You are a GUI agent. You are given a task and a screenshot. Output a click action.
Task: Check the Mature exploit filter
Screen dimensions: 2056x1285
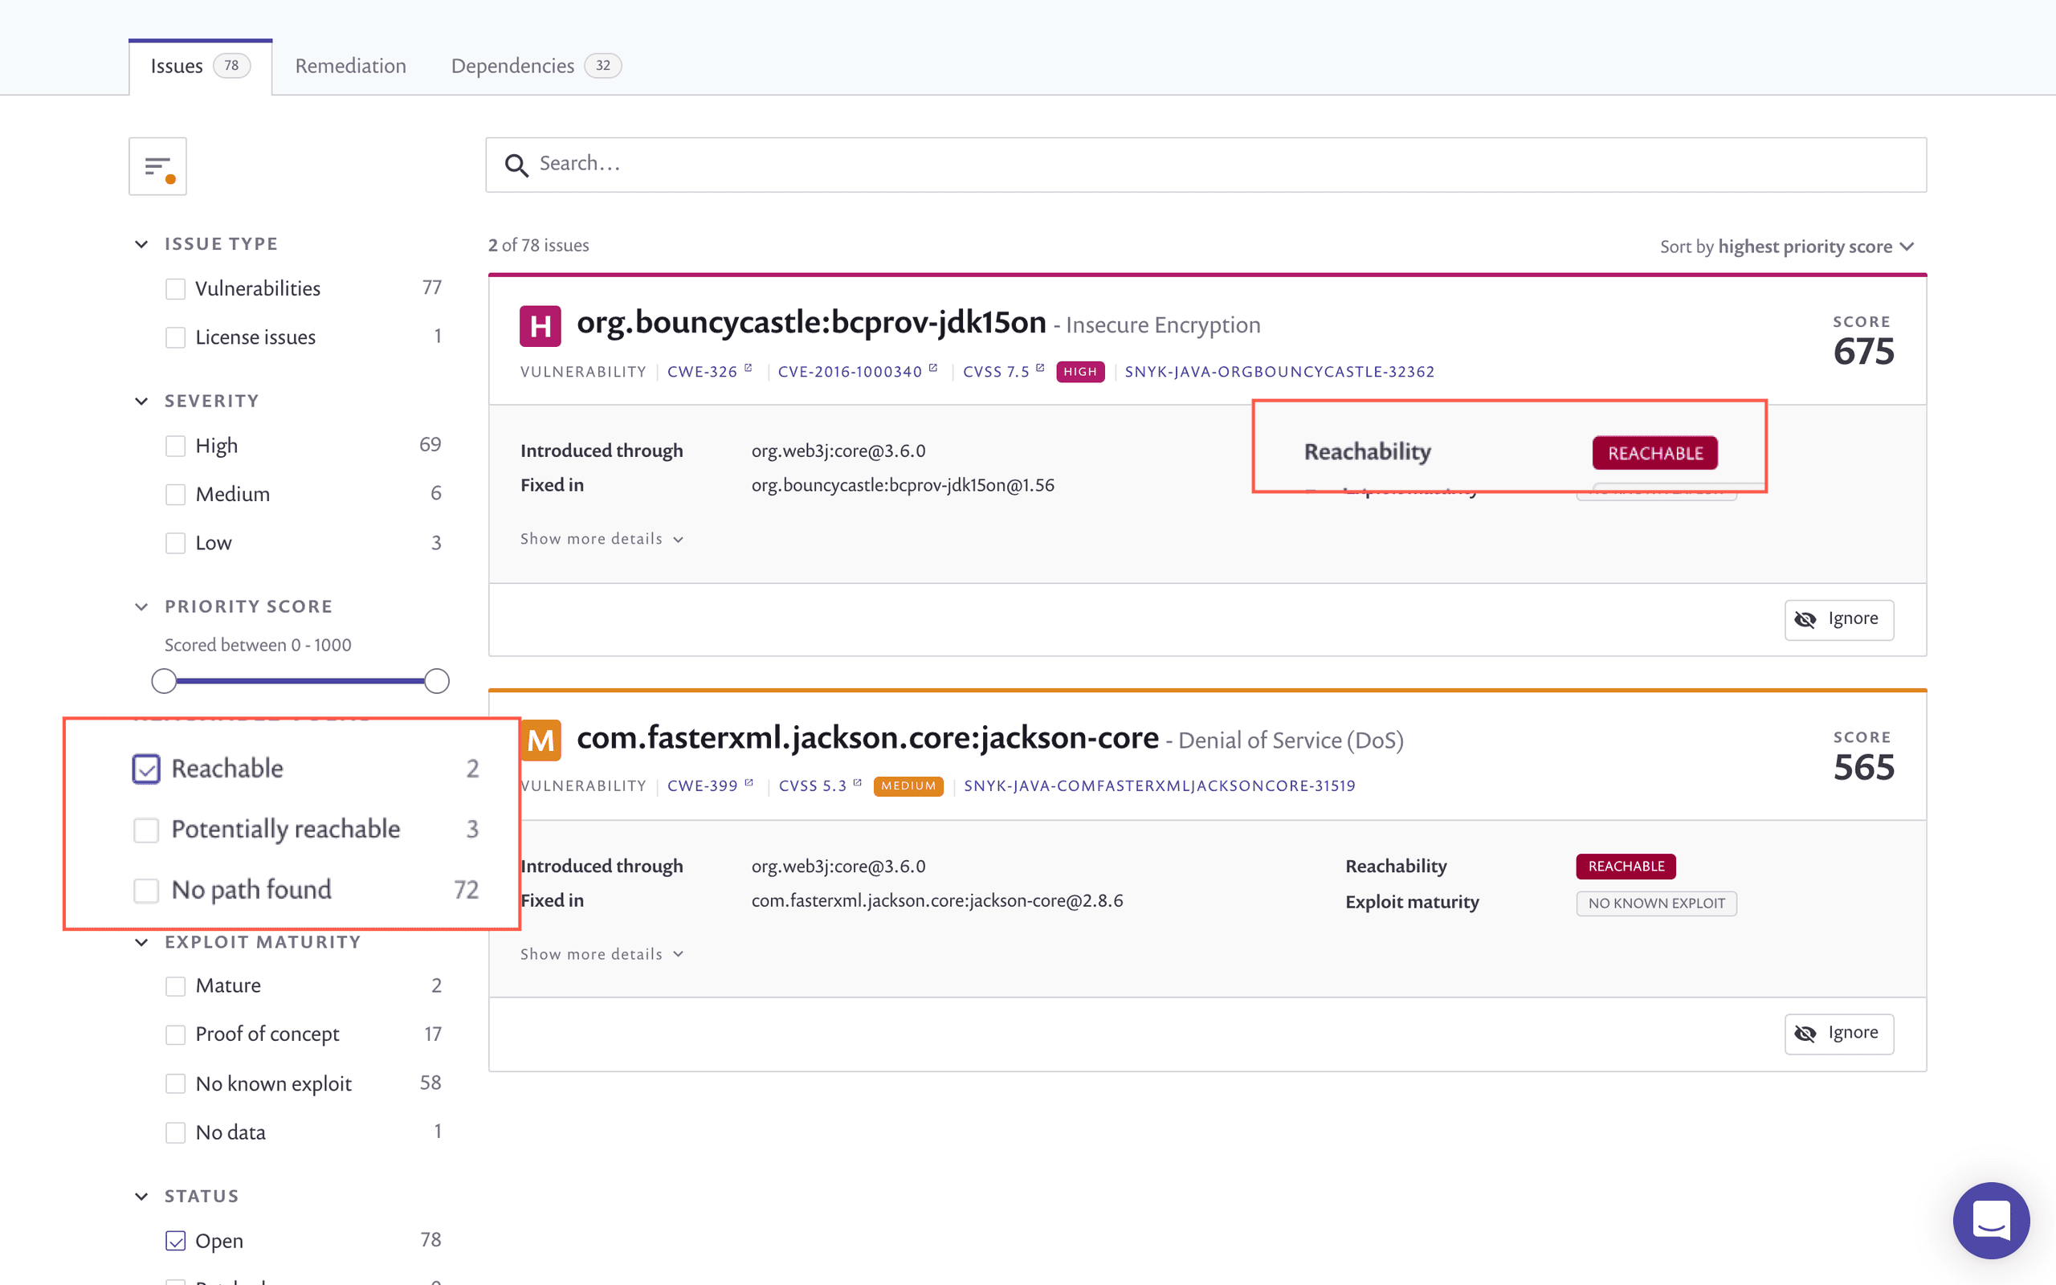(175, 986)
